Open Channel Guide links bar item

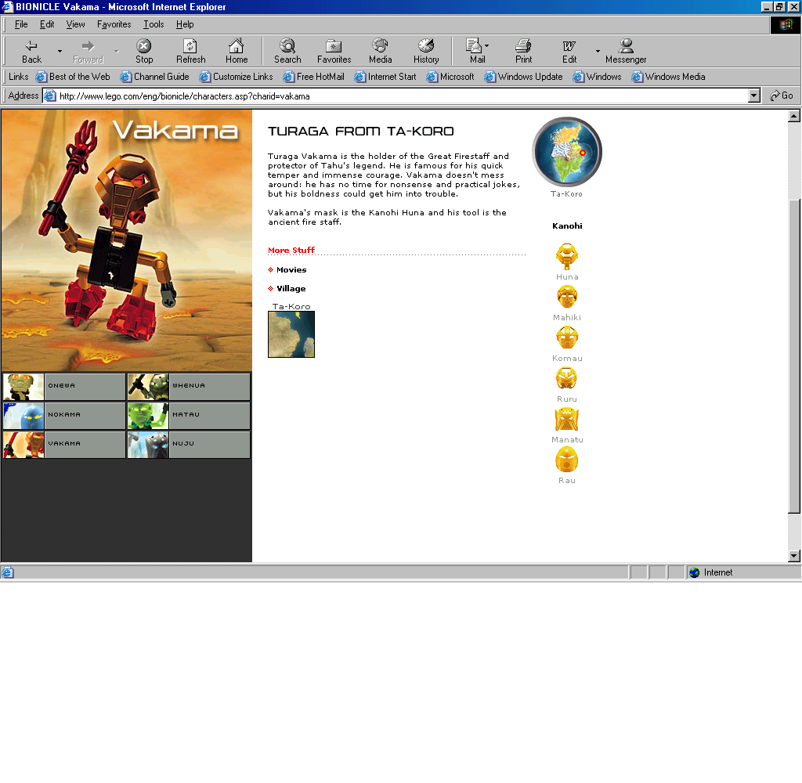[154, 77]
